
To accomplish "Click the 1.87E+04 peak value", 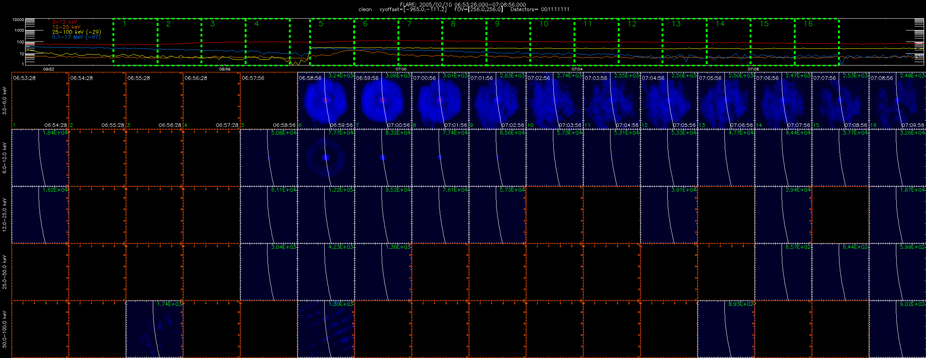I will point(913,190).
